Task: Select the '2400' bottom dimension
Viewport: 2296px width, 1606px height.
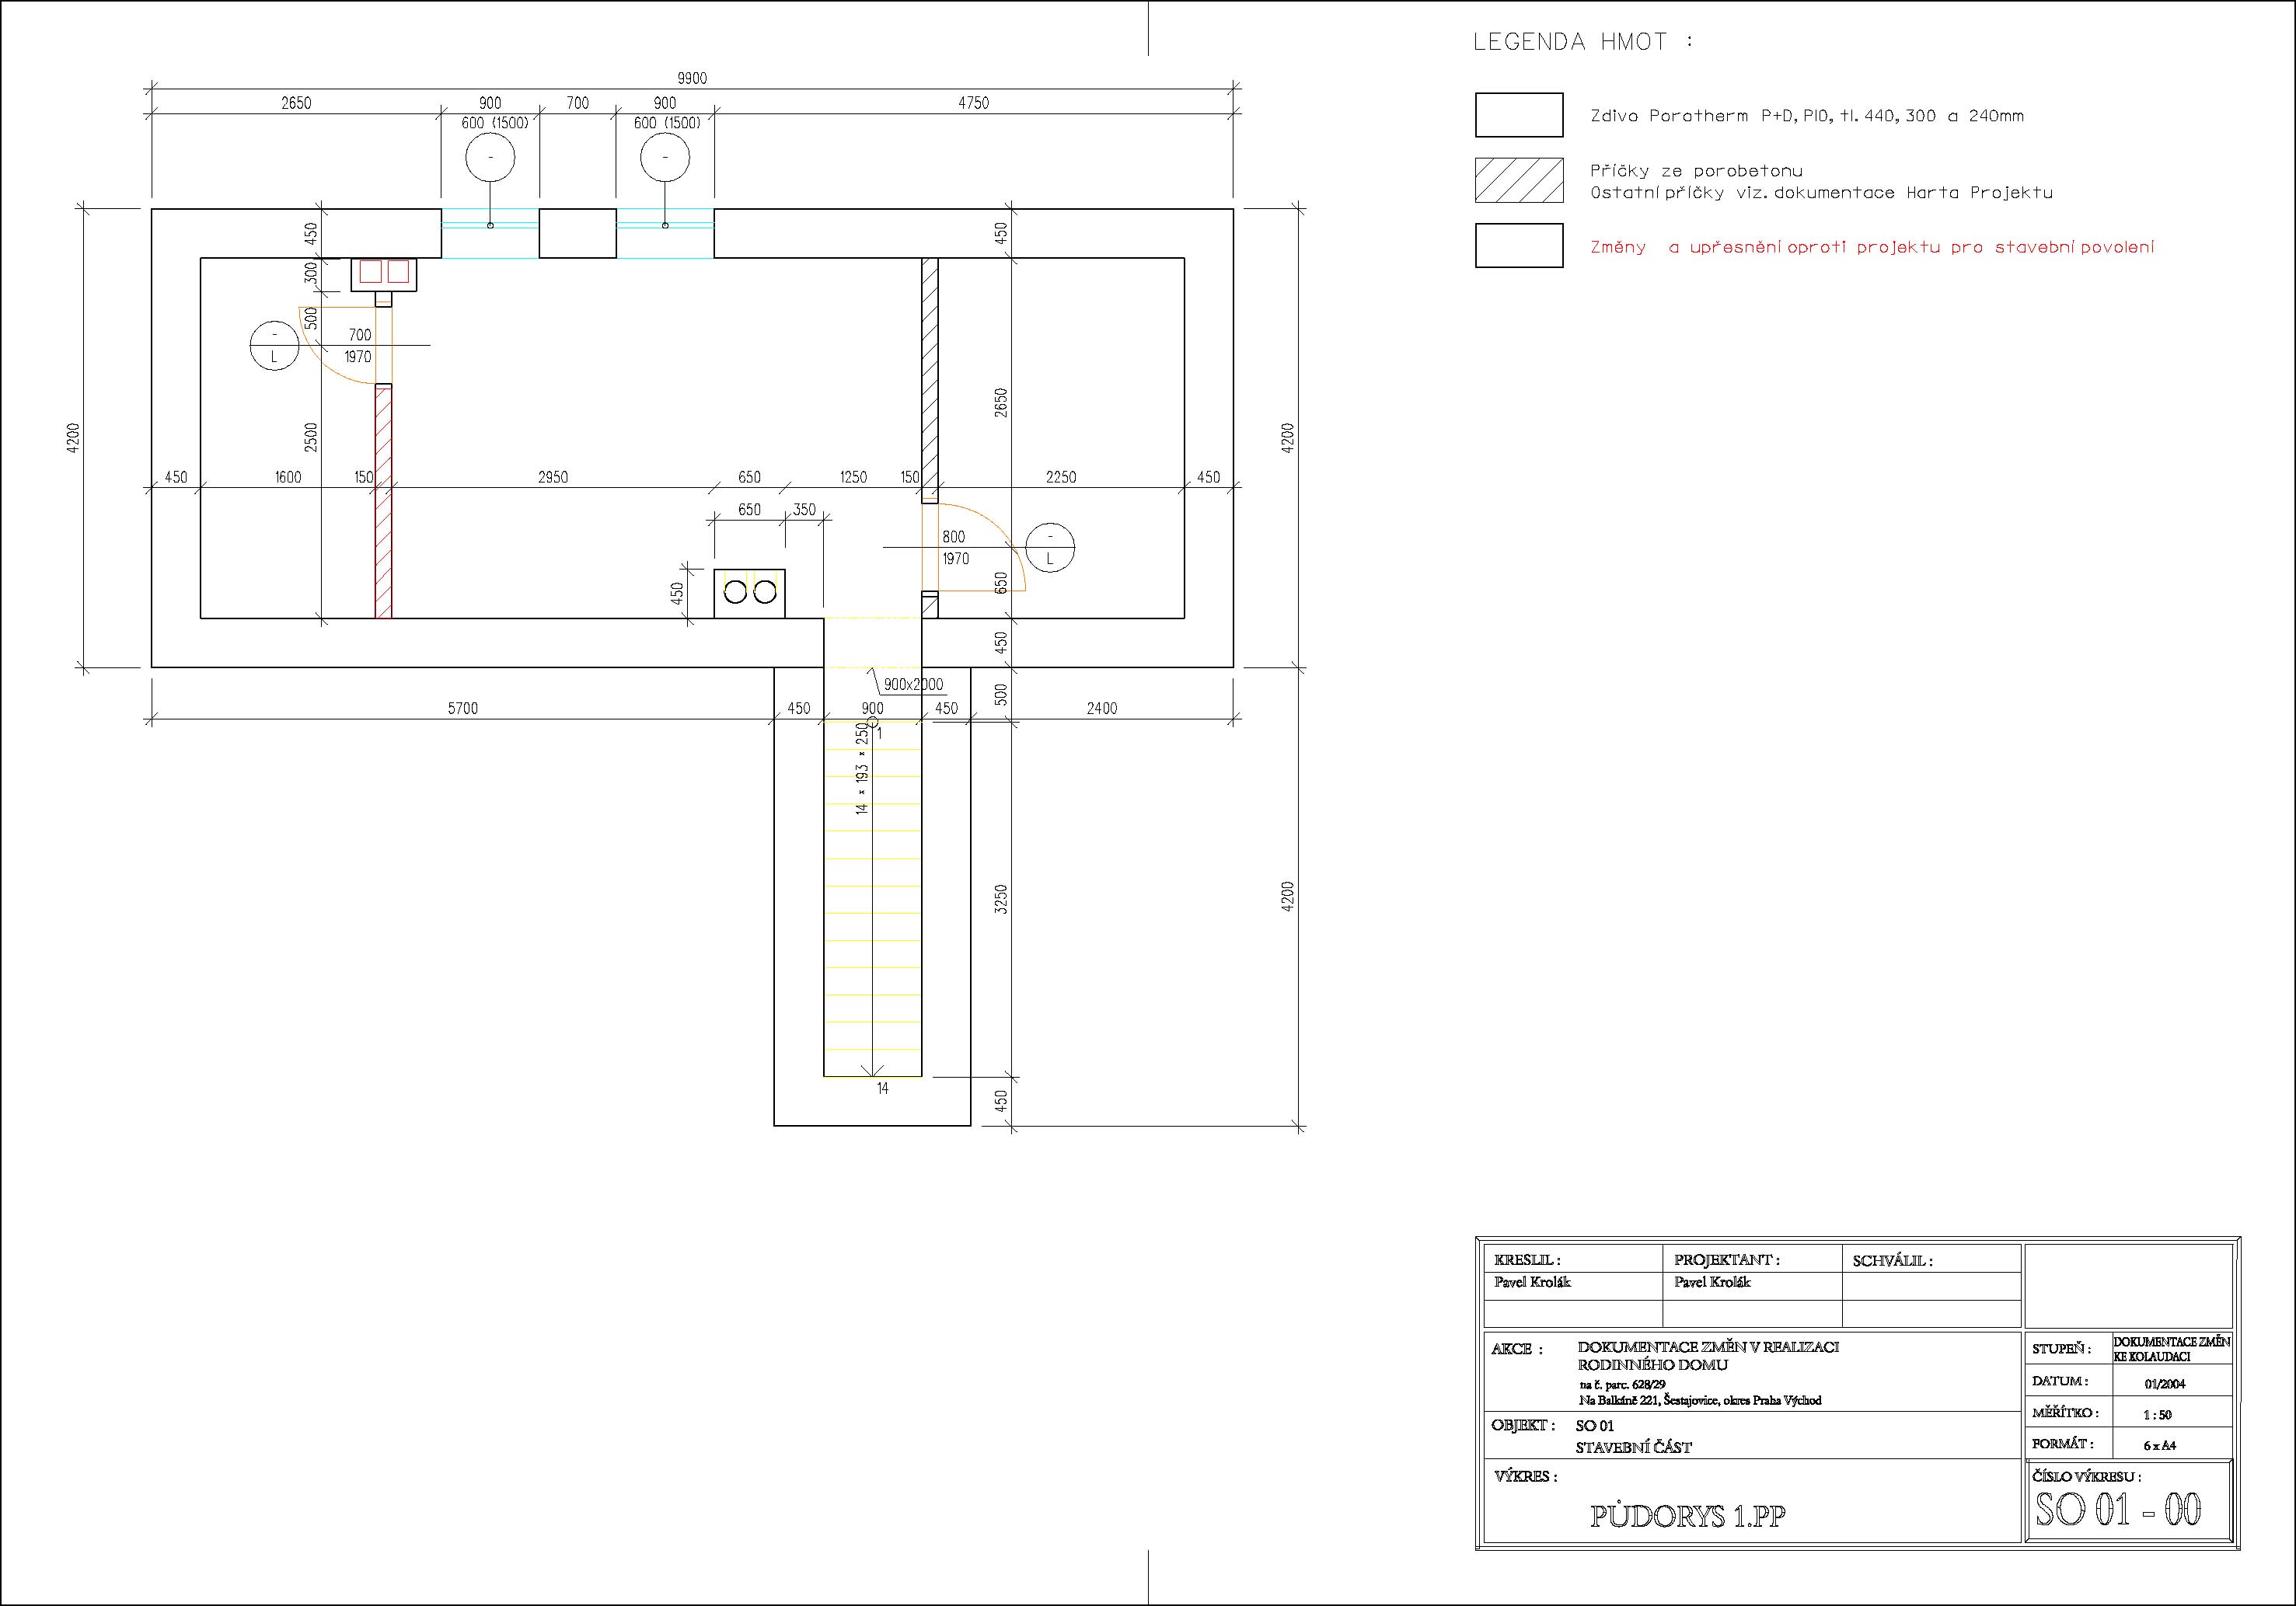Action: click(1102, 709)
